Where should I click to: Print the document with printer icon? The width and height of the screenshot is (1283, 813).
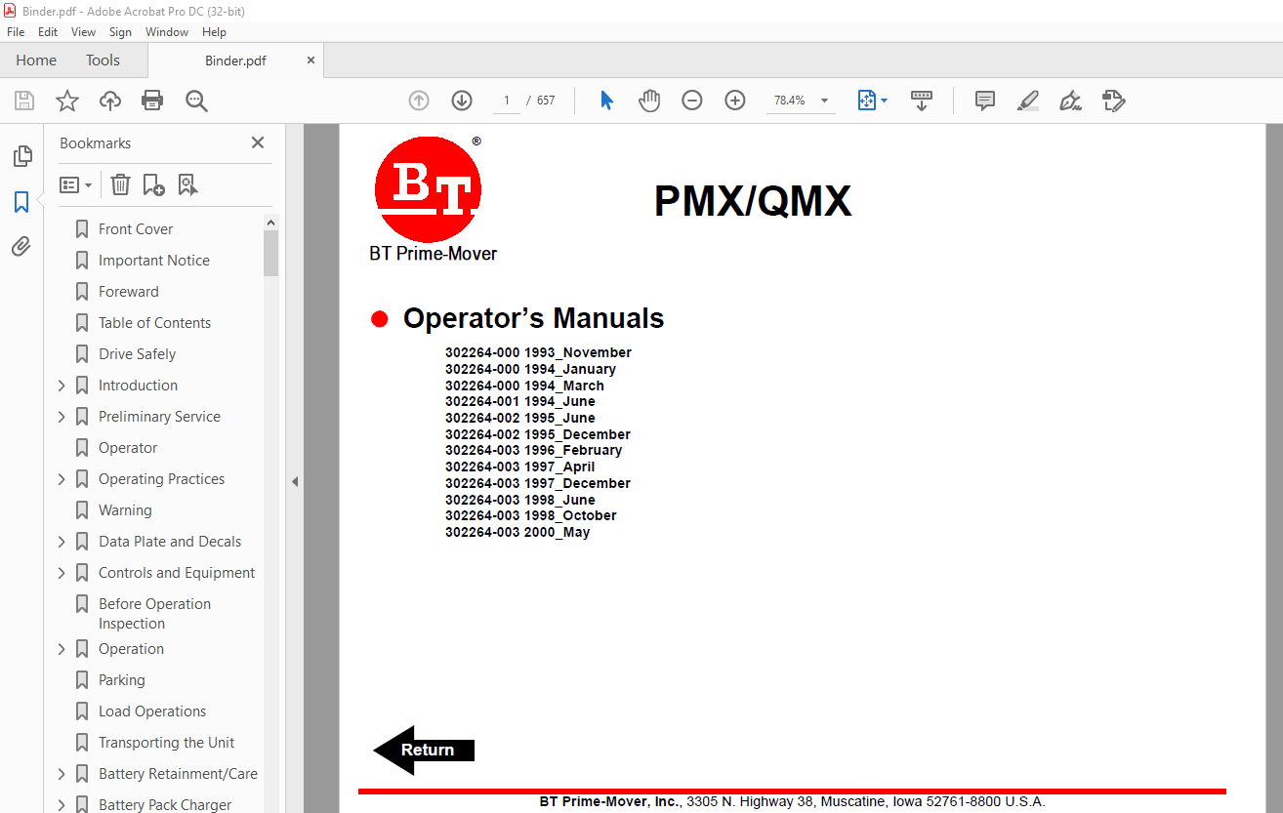(152, 101)
